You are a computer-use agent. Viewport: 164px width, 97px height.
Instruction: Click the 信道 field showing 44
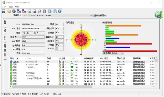[x=59, y=24]
